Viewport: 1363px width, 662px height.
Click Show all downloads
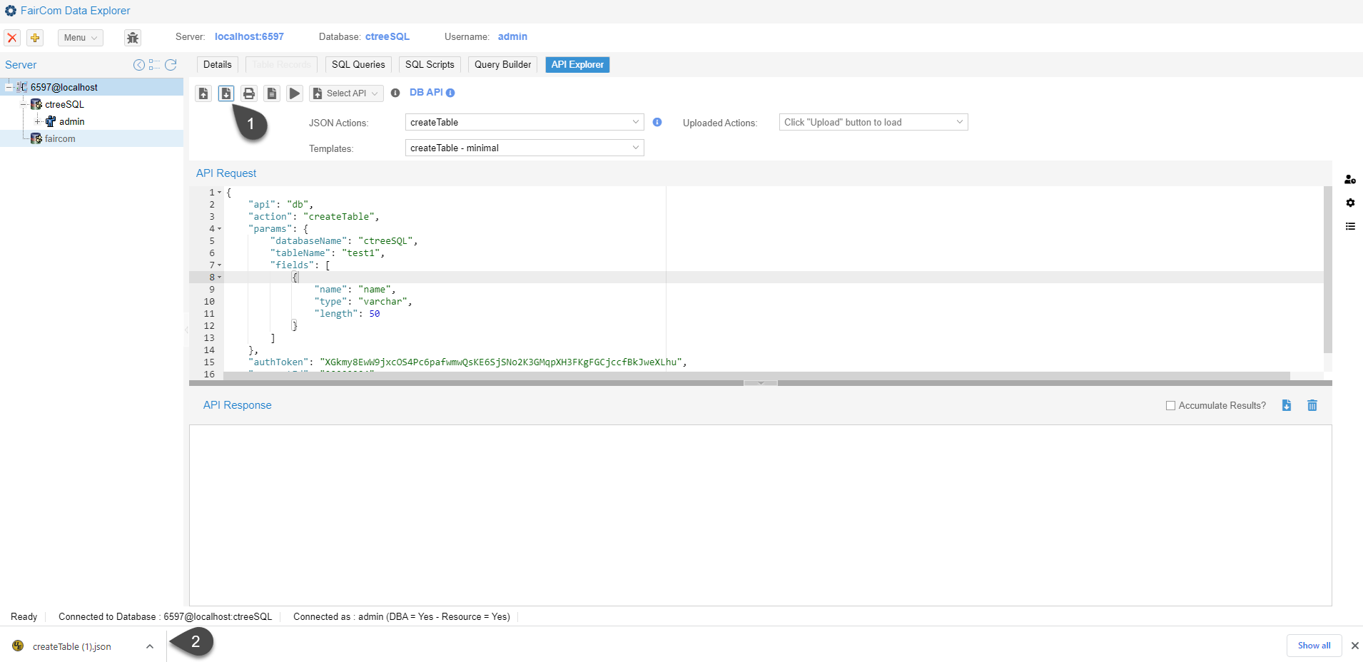click(1314, 646)
